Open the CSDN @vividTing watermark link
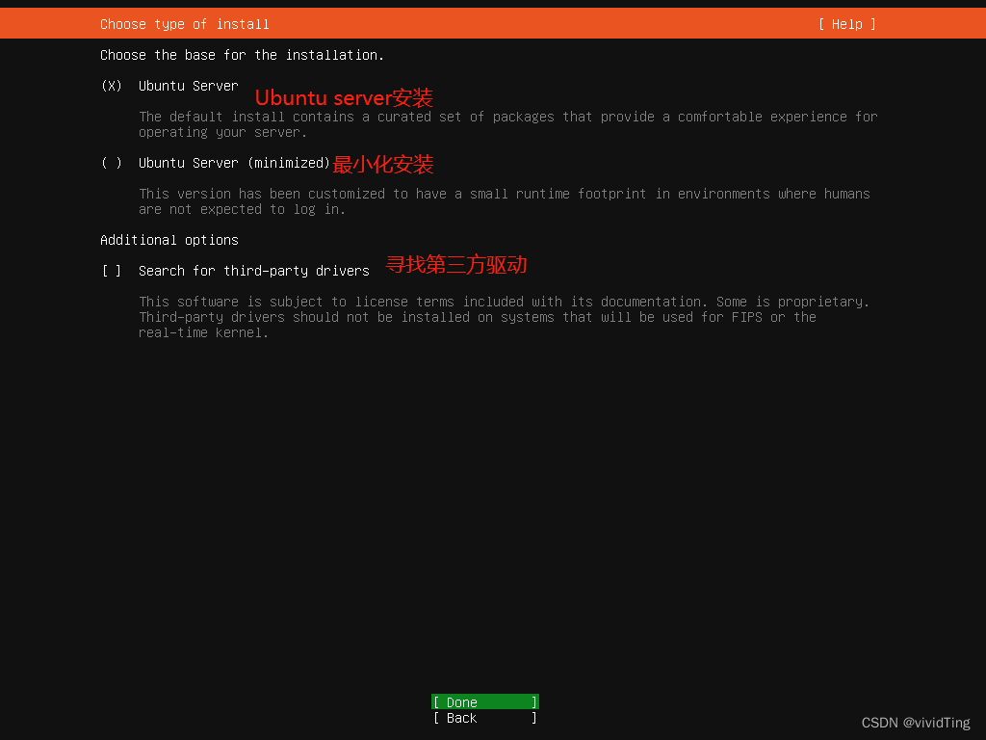Image resolution: width=986 pixels, height=740 pixels. click(915, 722)
